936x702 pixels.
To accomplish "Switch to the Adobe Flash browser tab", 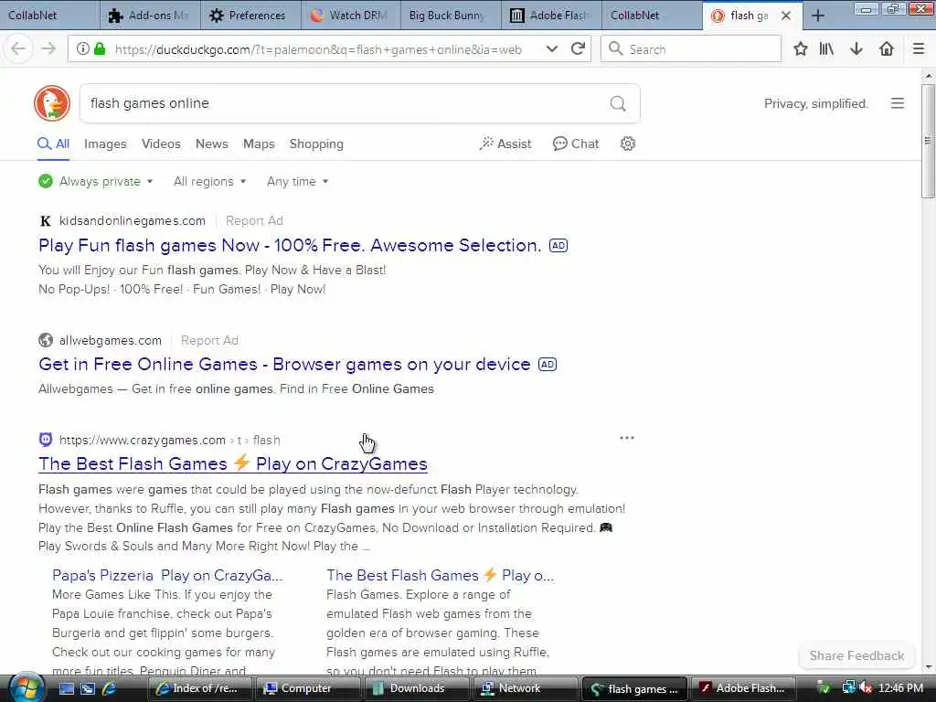I will coord(551,16).
